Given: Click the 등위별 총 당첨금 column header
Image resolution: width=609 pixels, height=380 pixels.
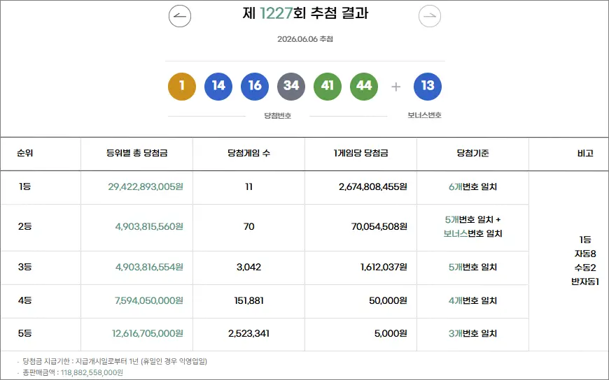Looking at the screenshot, I should pyautogui.click(x=136, y=153).
